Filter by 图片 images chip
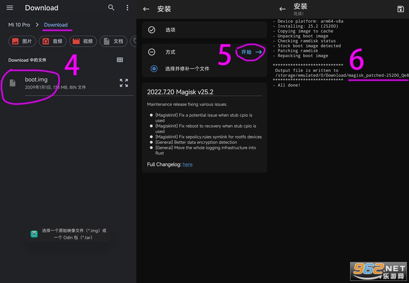Screen dimensions: 409x283 pyautogui.click(x=22, y=41)
